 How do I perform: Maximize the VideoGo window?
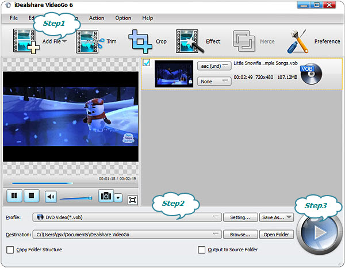click(317, 5)
